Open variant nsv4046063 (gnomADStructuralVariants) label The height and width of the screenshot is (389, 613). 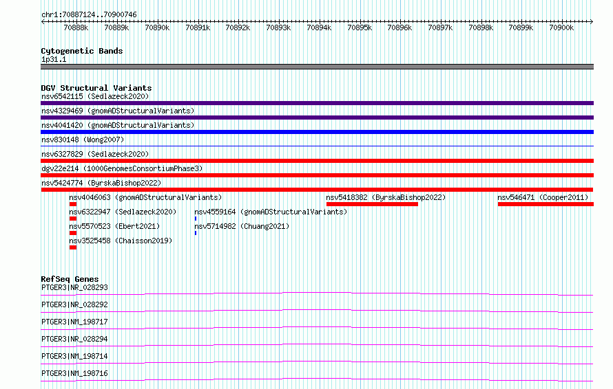pos(145,197)
